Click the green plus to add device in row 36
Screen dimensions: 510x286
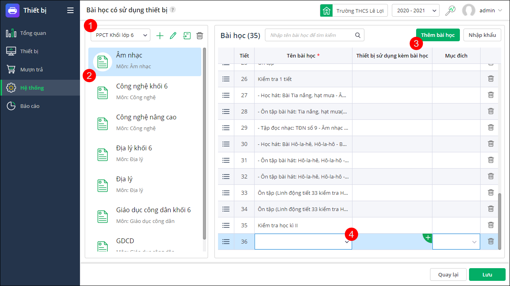428,238
